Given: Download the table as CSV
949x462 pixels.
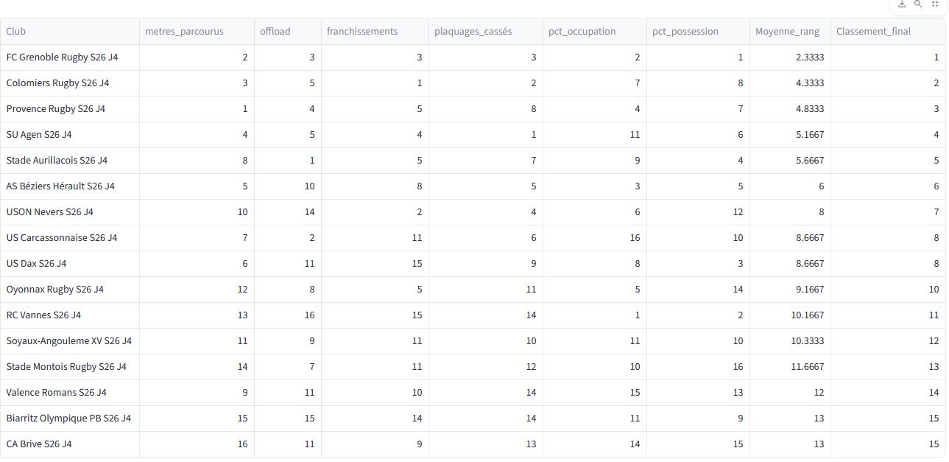Looking at the screenshot, I should pyautogui.click(x=902, y=4).
